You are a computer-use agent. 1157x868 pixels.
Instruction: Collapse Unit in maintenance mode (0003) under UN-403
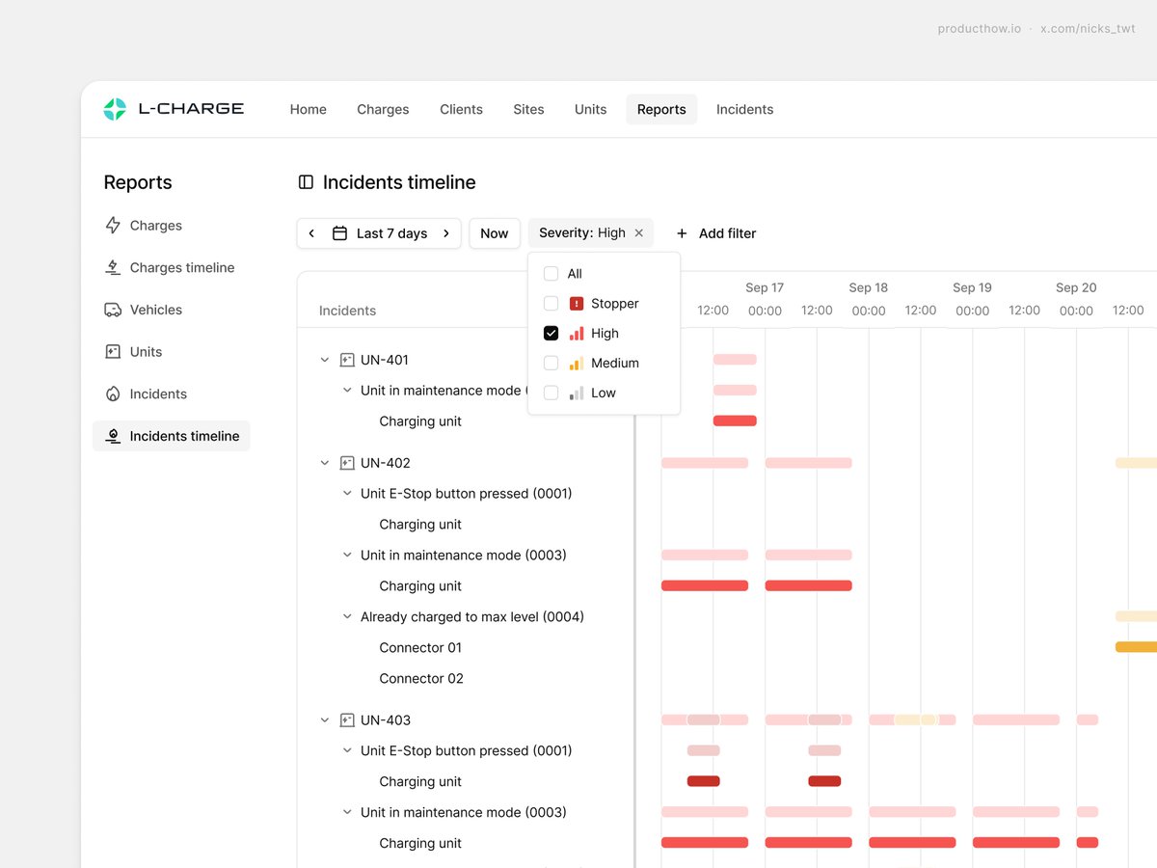pyautogui.click(x=347, y=813)
